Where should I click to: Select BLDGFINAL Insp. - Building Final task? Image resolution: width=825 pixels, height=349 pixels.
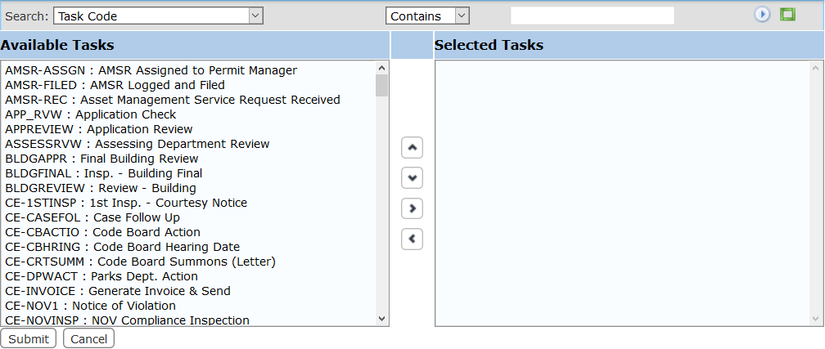coord(103,173)
